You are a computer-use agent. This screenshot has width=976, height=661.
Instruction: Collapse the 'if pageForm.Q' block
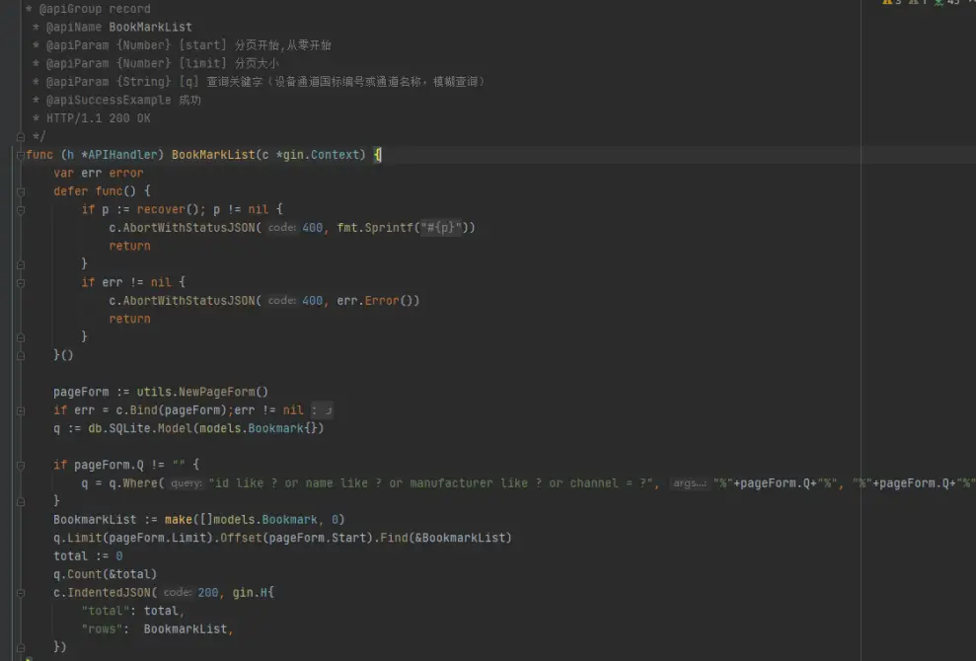[20, 465]
